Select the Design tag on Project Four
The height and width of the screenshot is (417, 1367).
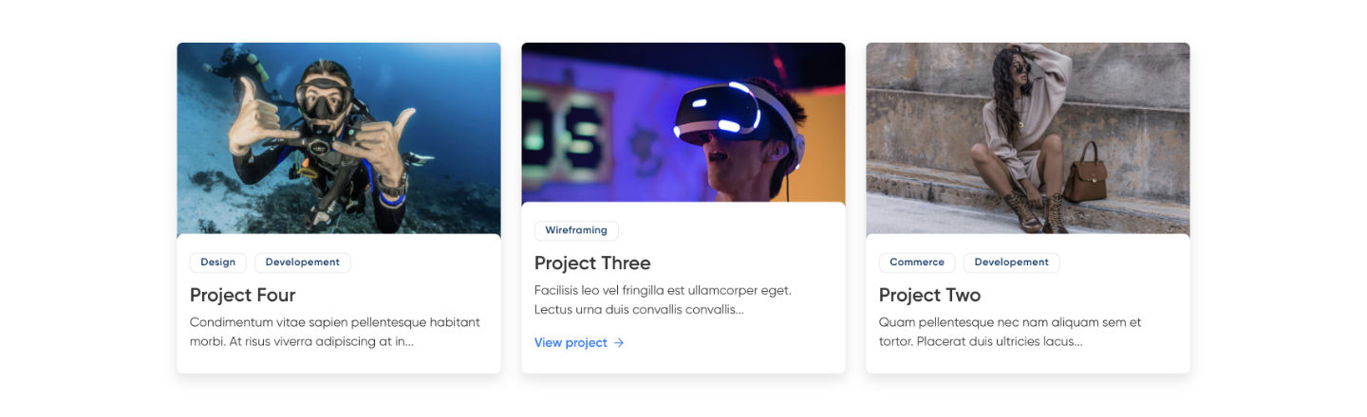218,263
